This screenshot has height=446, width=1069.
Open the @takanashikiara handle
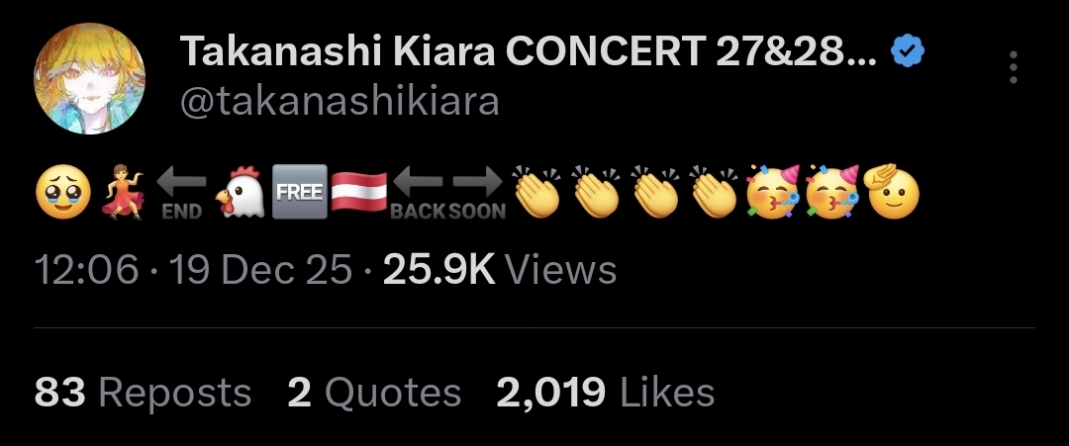click(340, 102)
